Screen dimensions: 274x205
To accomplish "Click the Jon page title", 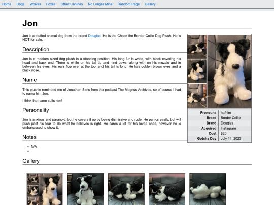I will (30, 23).
